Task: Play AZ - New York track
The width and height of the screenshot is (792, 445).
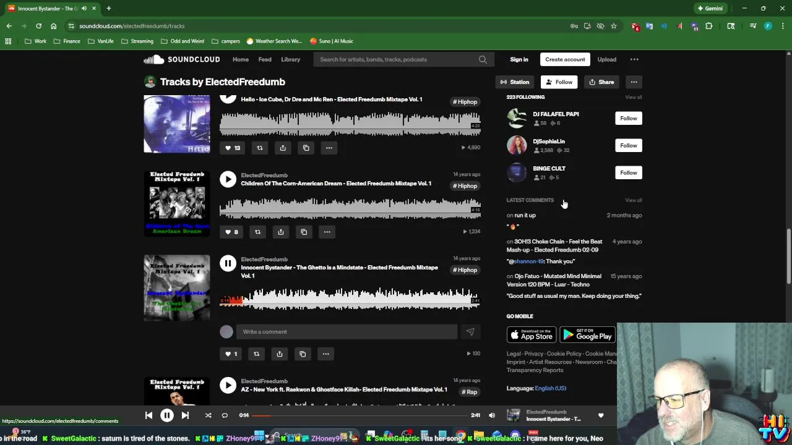Action: (228, 385)
